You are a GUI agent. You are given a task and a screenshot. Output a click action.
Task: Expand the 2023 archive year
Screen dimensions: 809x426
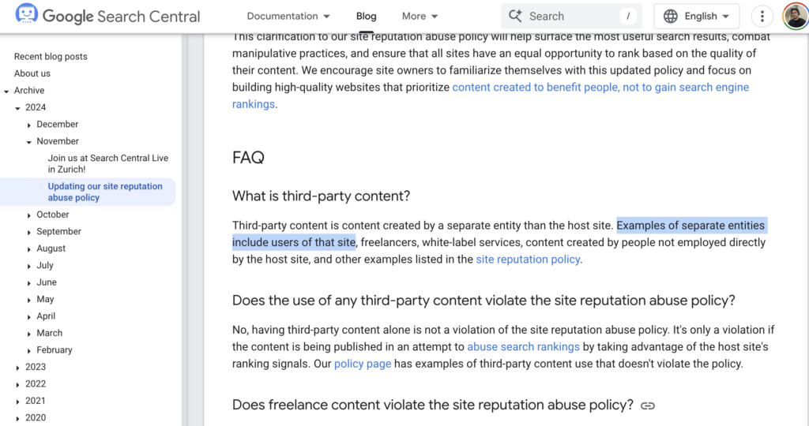coord(17,368)
